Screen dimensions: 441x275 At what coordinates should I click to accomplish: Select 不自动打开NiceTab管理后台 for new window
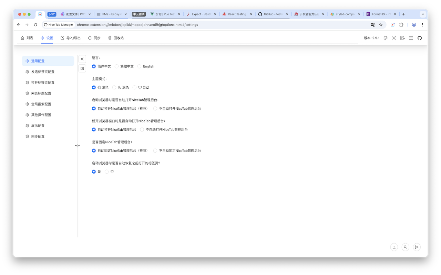tap(164, 130)
